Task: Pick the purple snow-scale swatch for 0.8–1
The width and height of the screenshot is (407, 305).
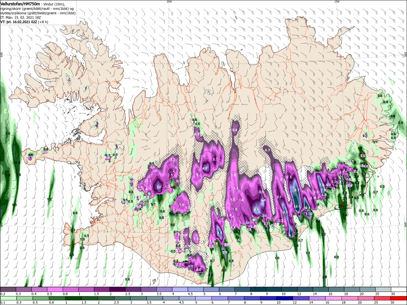Action: pyautogui.click(x=70, y=289)
